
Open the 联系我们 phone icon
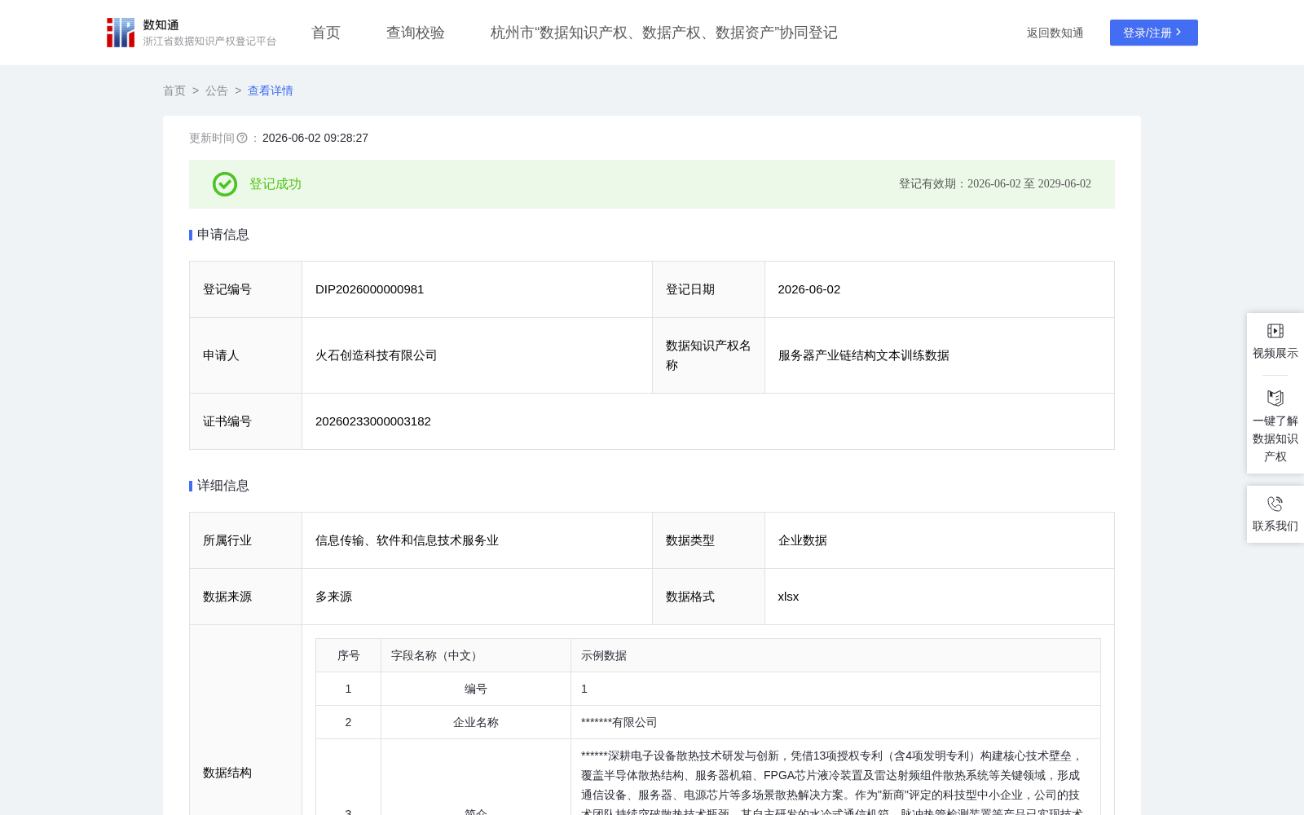(x=1275, y=504)
